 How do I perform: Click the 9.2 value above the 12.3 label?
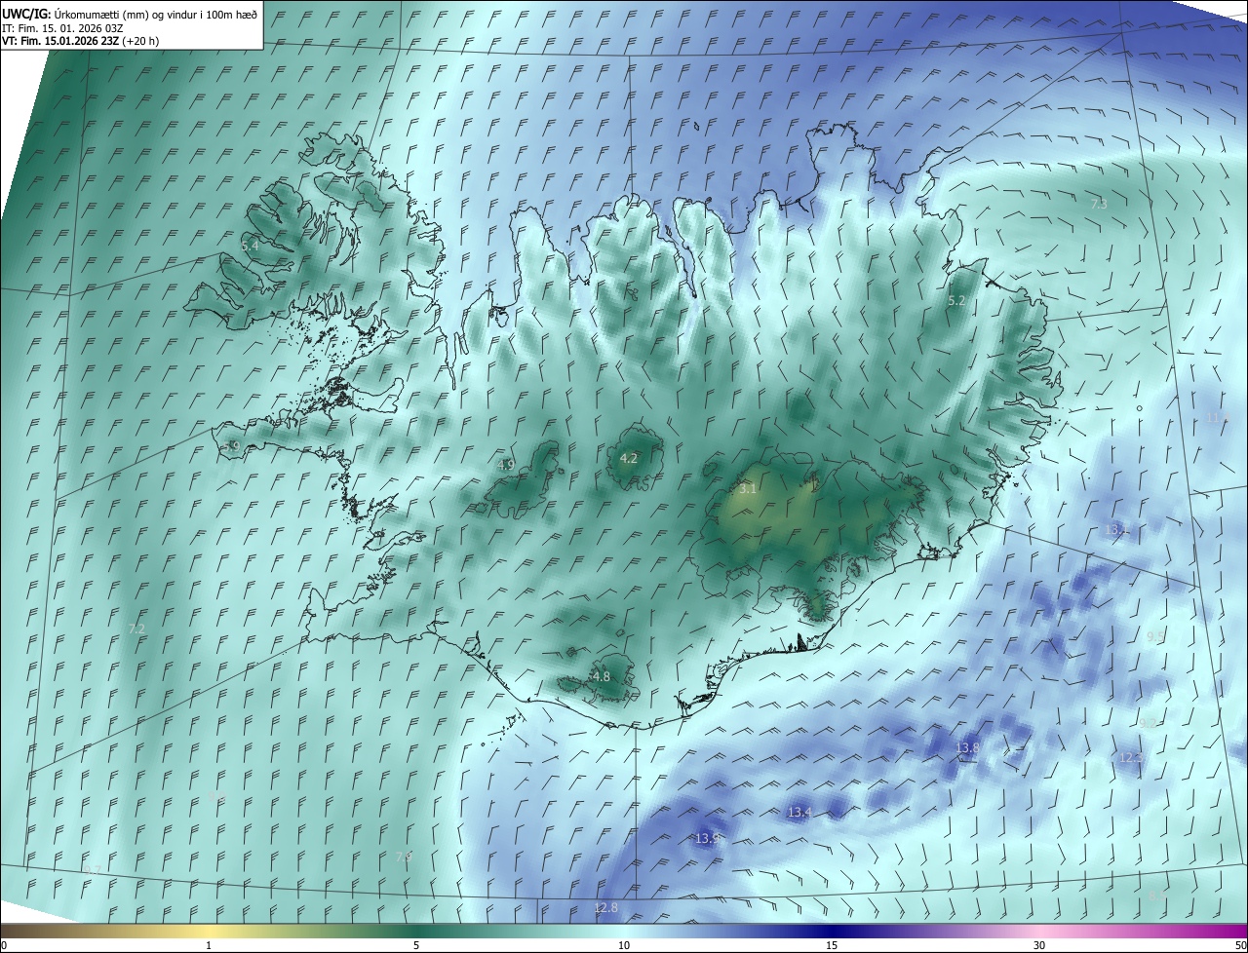(x=1148, y=722)
